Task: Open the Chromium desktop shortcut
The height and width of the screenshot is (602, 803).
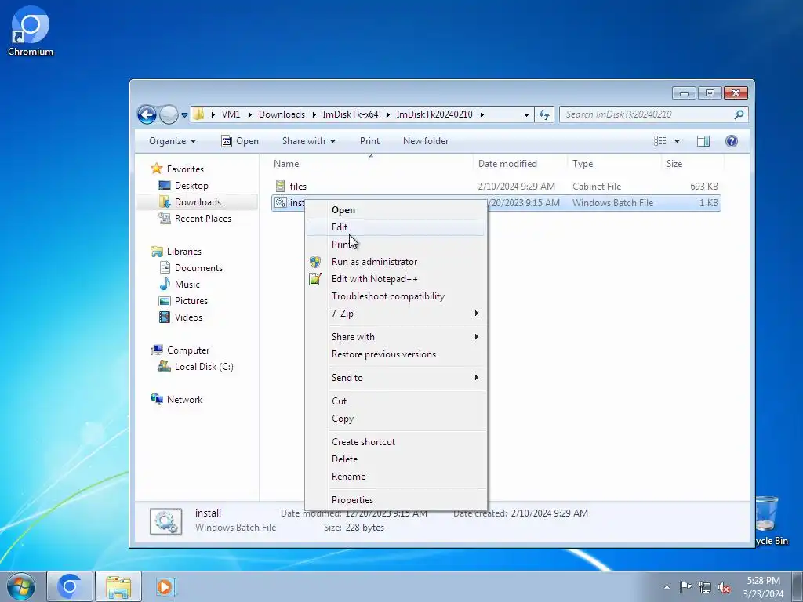Action: pyautogui.click(x=31, y=31)
